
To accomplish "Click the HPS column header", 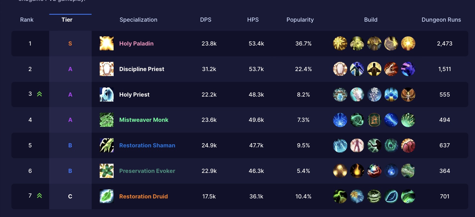I will (x=253, y=20).
